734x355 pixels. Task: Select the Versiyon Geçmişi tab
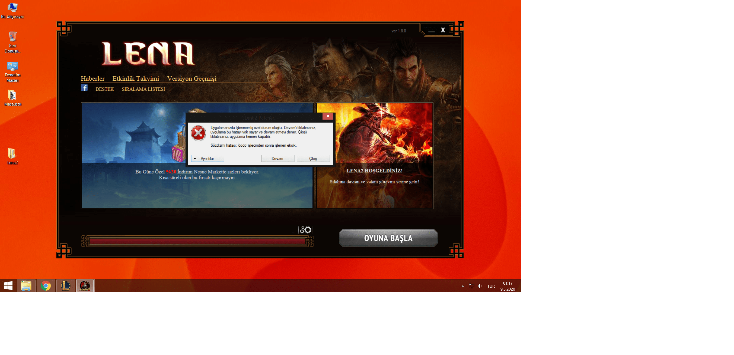coord(192,78)
